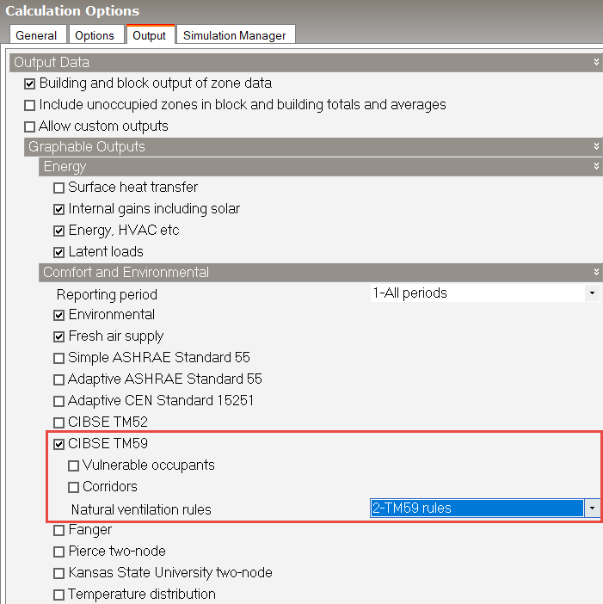Uncheck Building and block output of zone data
Screen dimensions: 603x604
pyautogui.click(x=30, y=84)
